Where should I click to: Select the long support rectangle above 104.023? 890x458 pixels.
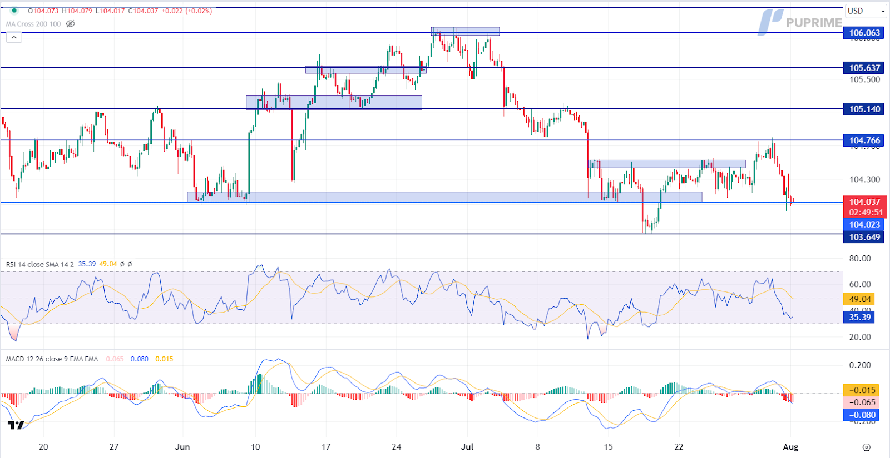(444, 197)
